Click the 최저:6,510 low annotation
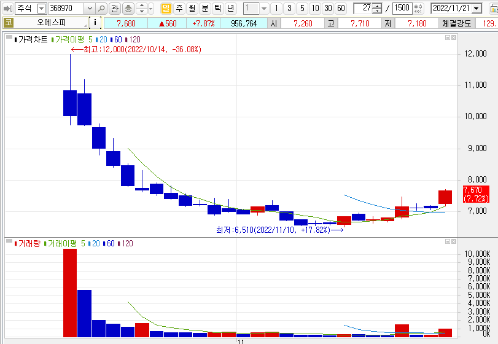This screenshot has width=498, height=344. (x=279, y=230)
